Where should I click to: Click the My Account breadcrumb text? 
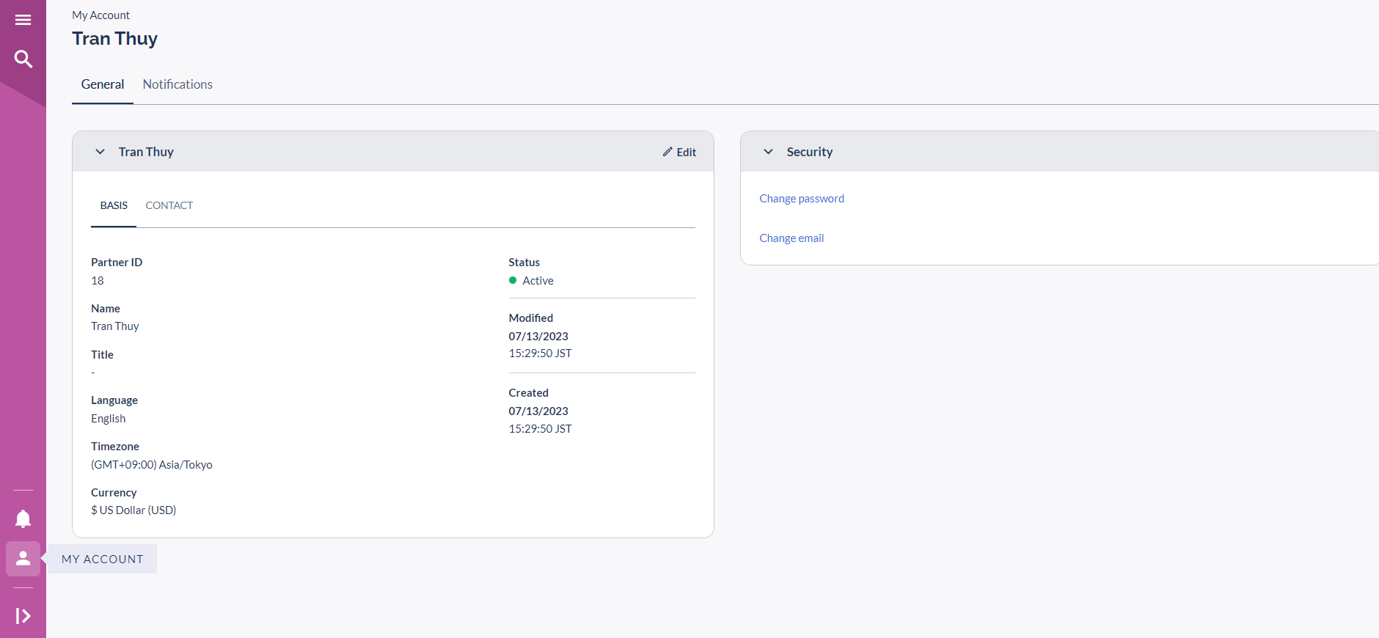pos(100,15)
